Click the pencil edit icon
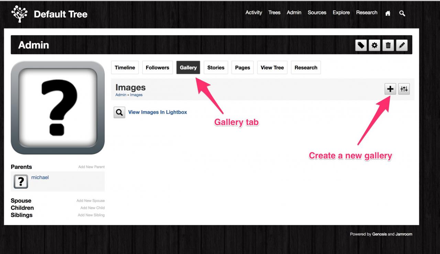 click(x=402, y=45)
